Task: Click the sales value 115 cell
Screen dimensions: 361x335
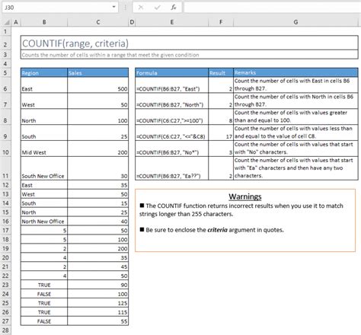Action: pyautogui.click(x=98, y=312)
